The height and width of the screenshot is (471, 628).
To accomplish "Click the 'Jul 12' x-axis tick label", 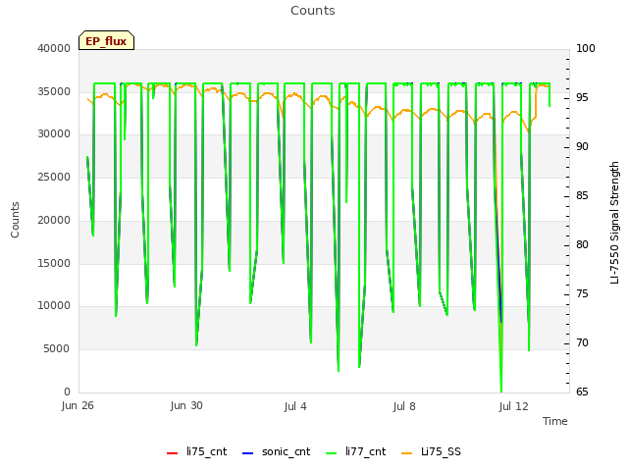I will coord(513,406).
